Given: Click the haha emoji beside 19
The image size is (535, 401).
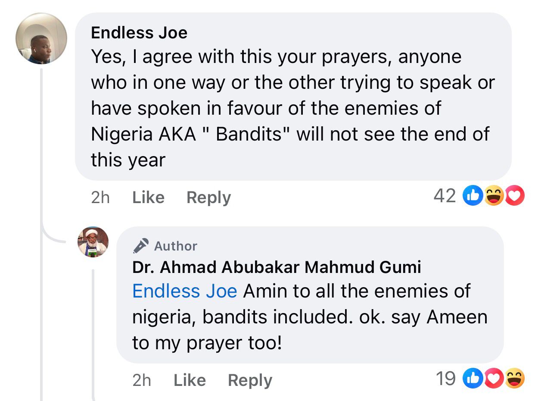Looking at the screenshot, I should pyautogui.click(x=514, y=379).
